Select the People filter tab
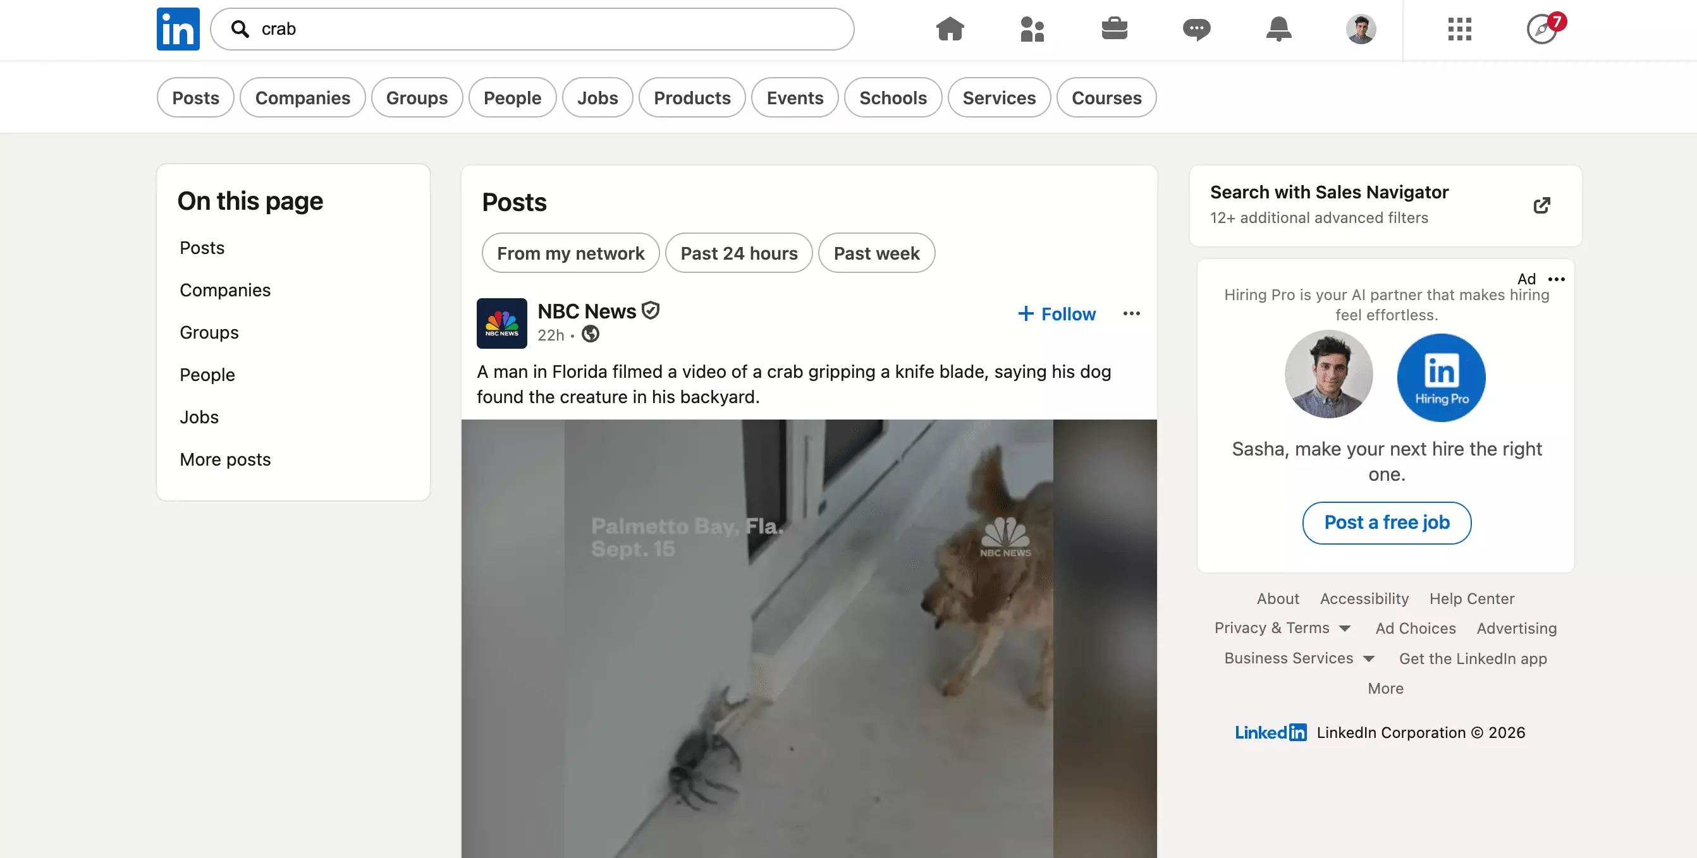Viewport: 1697px width, 858px height. click(513, 97)
